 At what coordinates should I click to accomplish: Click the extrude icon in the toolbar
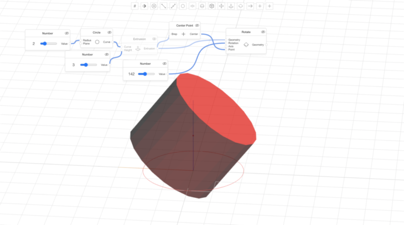(231, 6)
